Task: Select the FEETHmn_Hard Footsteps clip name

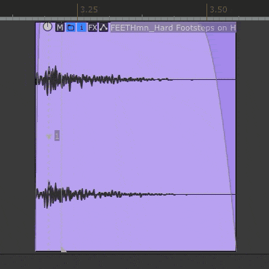Action: (x=173, y=28)
